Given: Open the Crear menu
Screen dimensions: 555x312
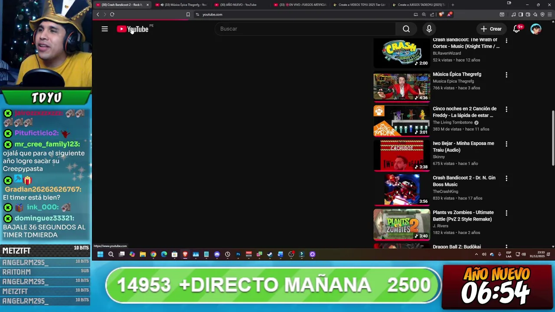Looking at the screenshot, I should click(491, 29).
